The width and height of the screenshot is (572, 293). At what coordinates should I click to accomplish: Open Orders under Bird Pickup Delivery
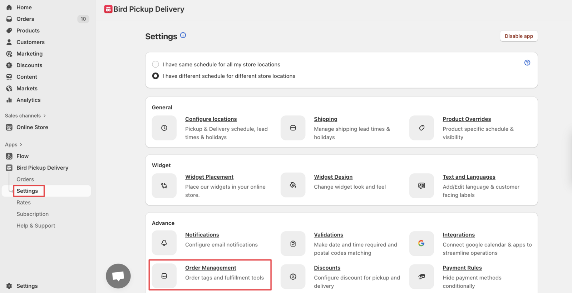tap(25, 179)
